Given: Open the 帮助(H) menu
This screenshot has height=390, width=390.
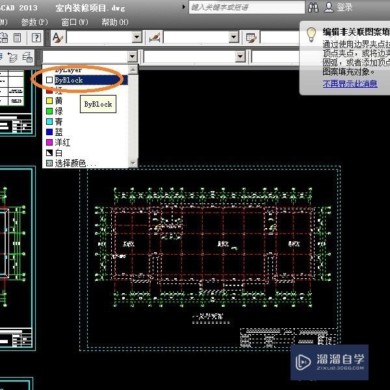Looking at the screenshot, I should coord(115,22).
